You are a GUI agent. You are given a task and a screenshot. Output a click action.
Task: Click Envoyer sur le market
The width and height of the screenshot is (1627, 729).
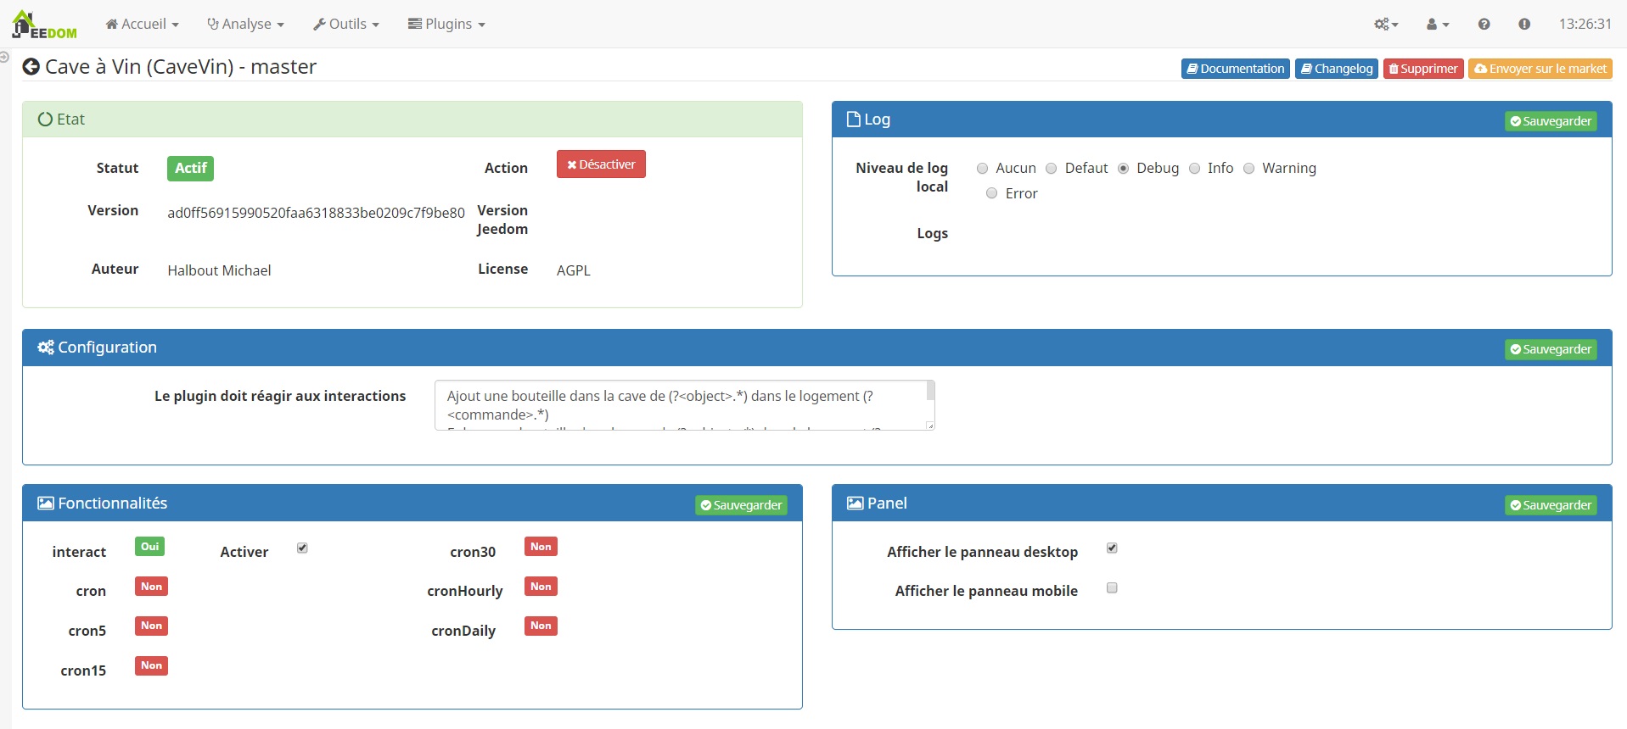pyautogui.click(x=1540, y=69)
